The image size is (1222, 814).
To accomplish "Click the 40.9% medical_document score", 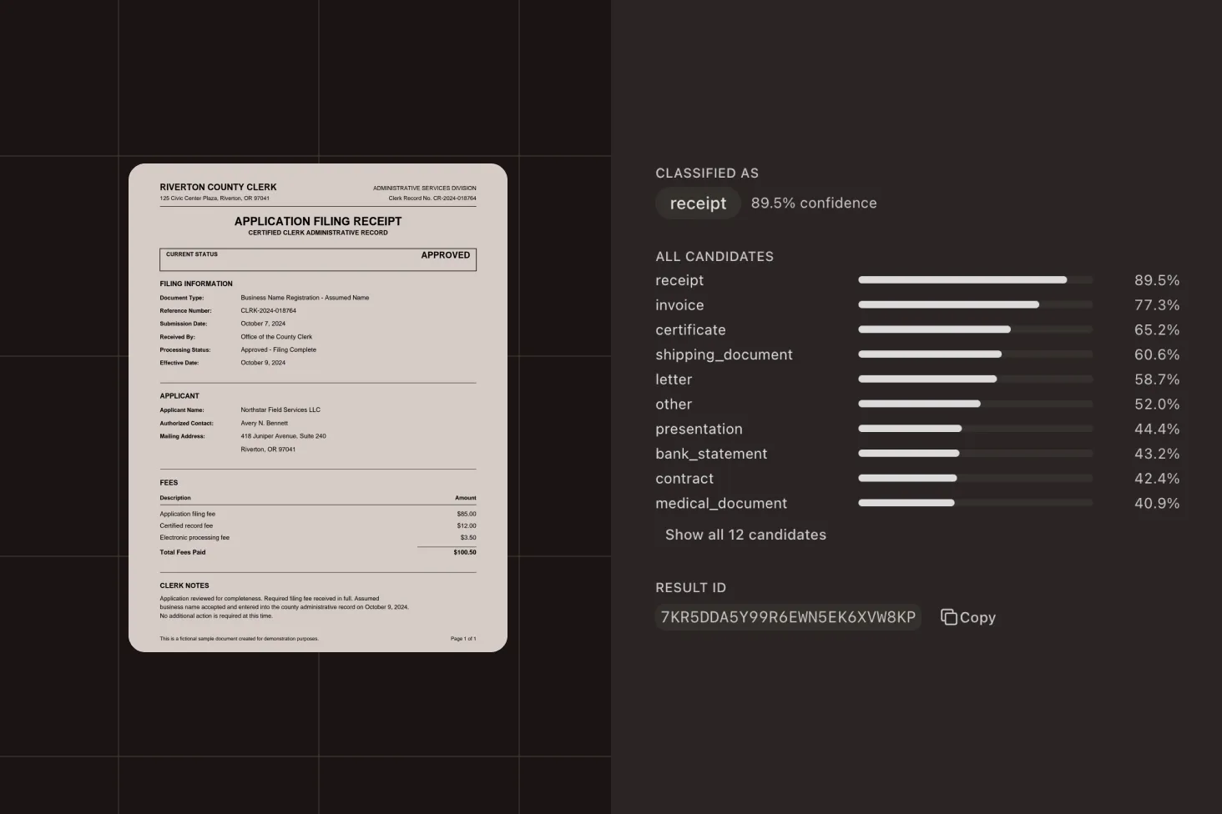I will (x=1157, y=504).
